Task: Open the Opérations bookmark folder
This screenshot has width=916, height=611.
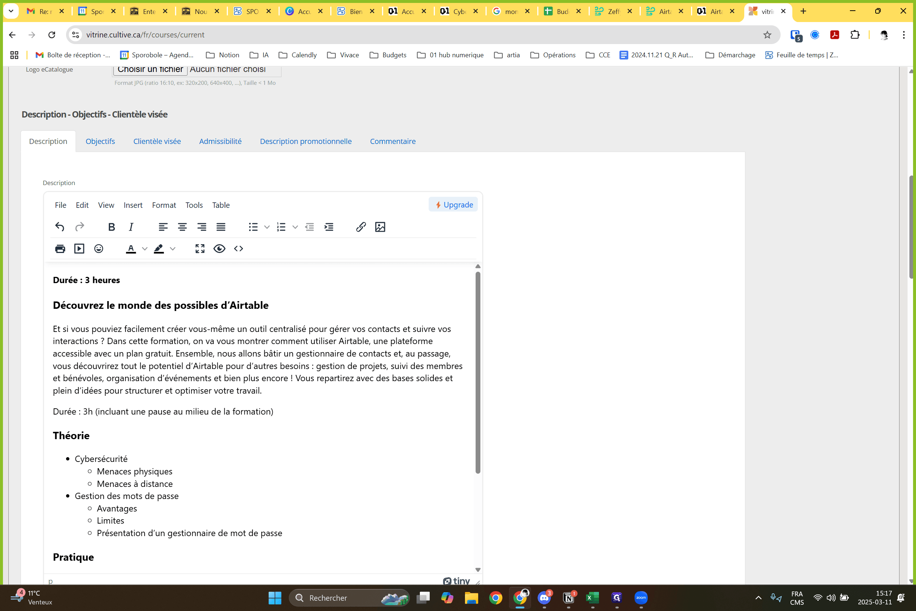Action: (553, 55)
